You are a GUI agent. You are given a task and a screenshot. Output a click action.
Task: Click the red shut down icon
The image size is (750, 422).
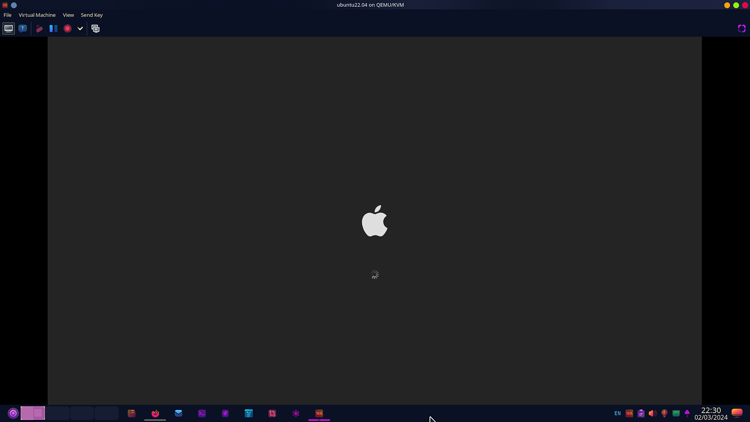[67, 28]
